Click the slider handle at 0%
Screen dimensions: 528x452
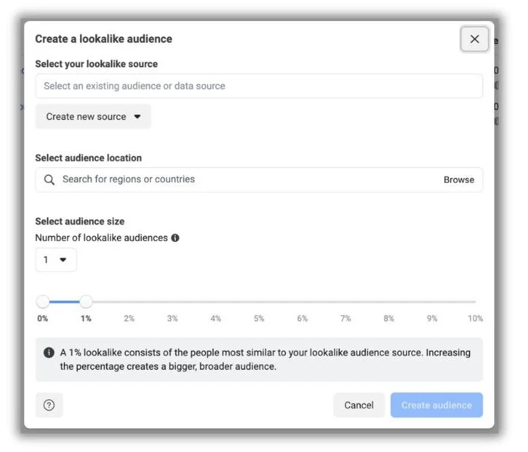pyautogui.click(x=43, y=301)
